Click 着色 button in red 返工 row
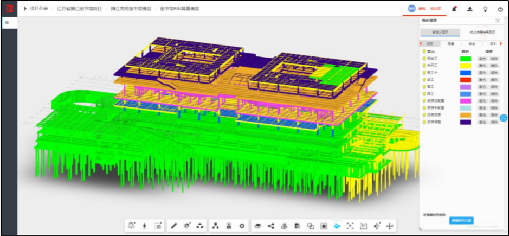 [x=482, y=80]
